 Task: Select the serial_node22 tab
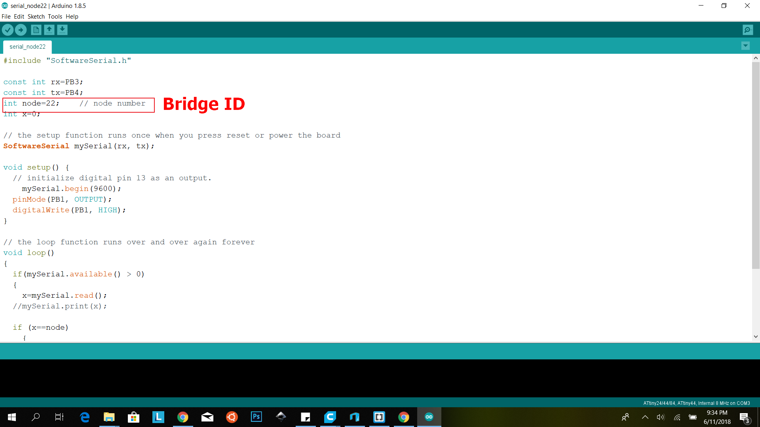(27, 47)
